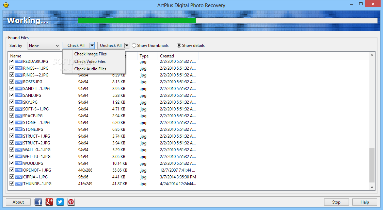Uncheck the STRUCT~2.JPG checkbox

[x=12, y=143]
